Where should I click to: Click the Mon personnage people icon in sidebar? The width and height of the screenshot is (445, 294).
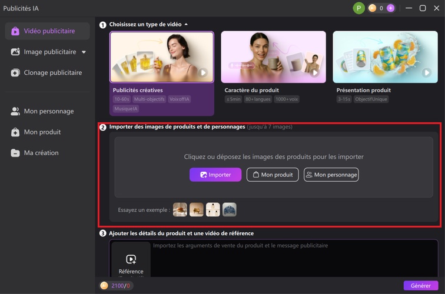click(x=15, y=111)
